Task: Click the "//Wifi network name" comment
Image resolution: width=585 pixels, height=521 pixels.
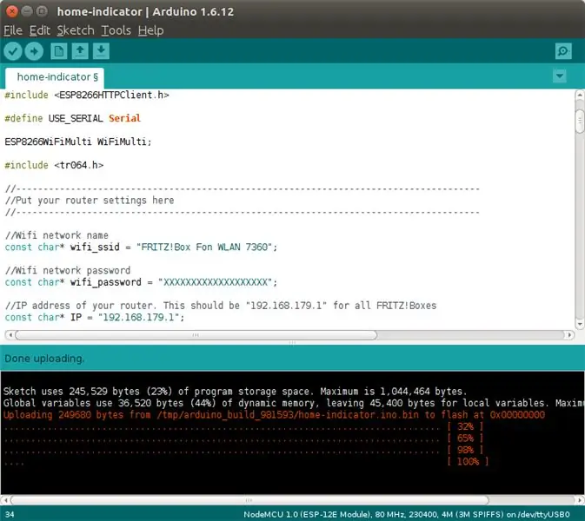Action: coord(57,235)
